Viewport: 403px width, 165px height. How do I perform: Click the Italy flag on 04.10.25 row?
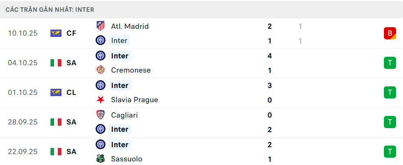56,63
